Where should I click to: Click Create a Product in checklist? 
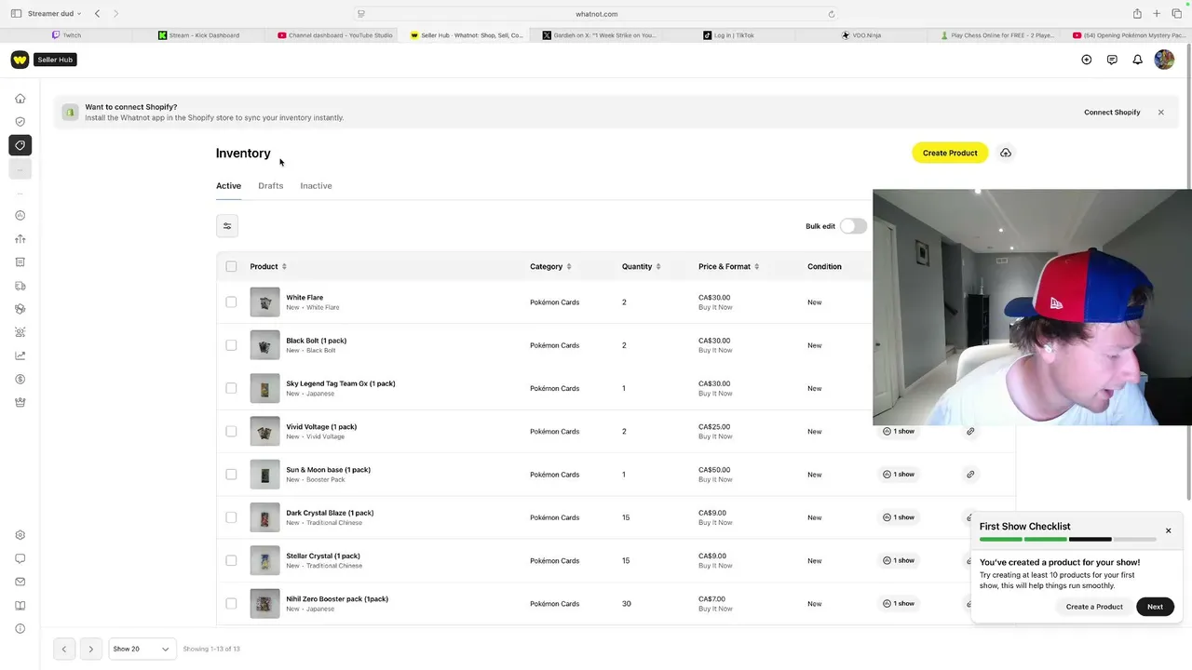(1094, 607)
